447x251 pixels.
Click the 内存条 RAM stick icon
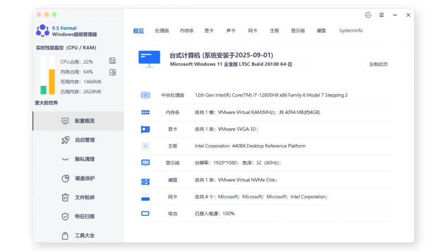pos(145,113)
